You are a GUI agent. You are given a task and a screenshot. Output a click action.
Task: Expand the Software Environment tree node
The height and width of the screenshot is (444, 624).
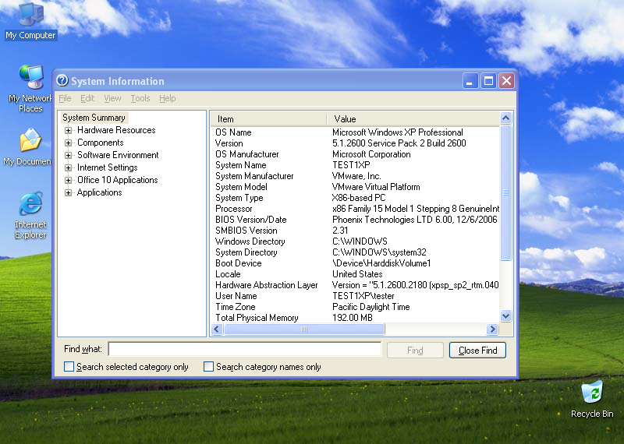click(68, 156)
